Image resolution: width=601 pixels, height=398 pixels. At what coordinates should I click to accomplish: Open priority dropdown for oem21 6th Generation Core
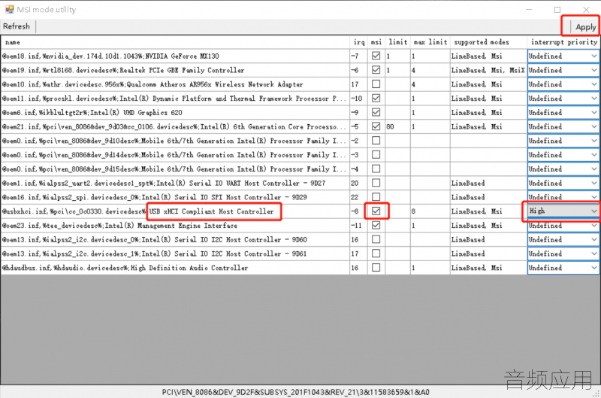(563, 126)
